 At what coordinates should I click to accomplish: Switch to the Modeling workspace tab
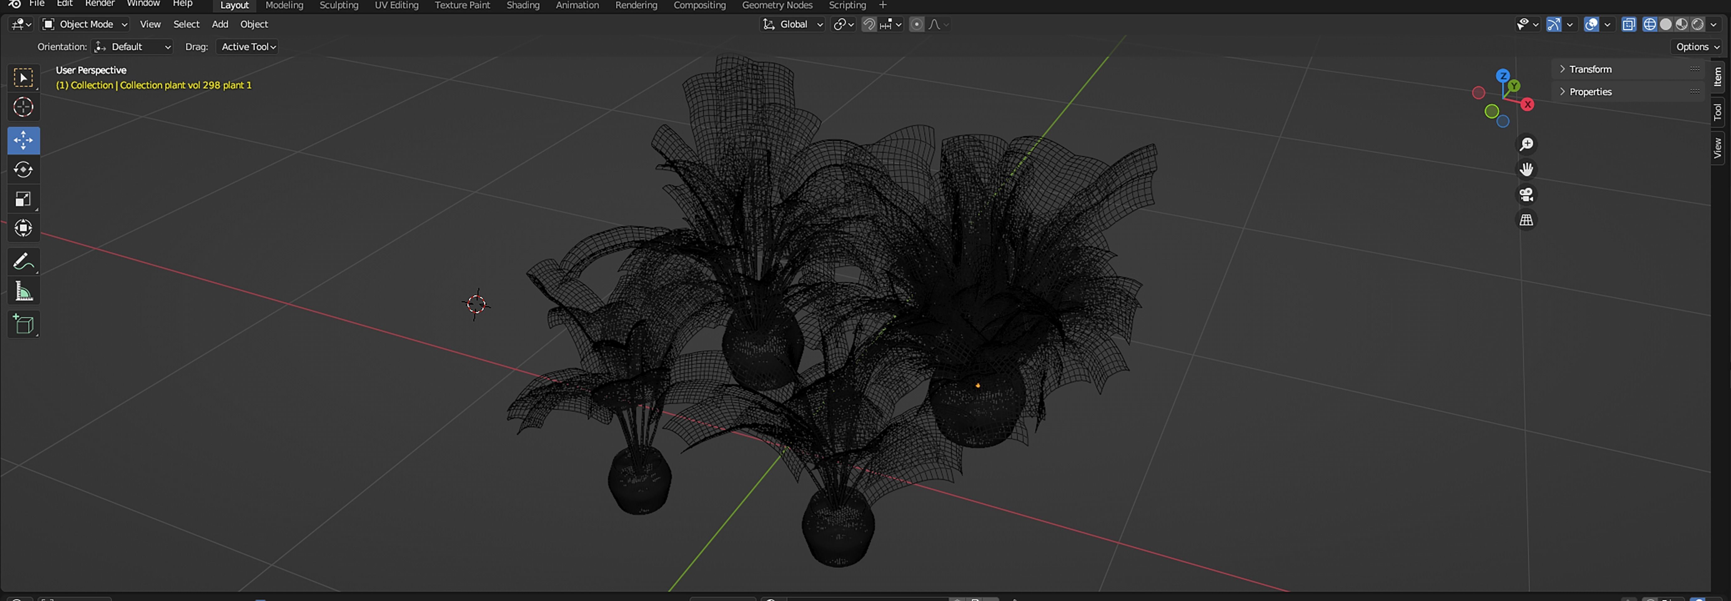point(284,5)
